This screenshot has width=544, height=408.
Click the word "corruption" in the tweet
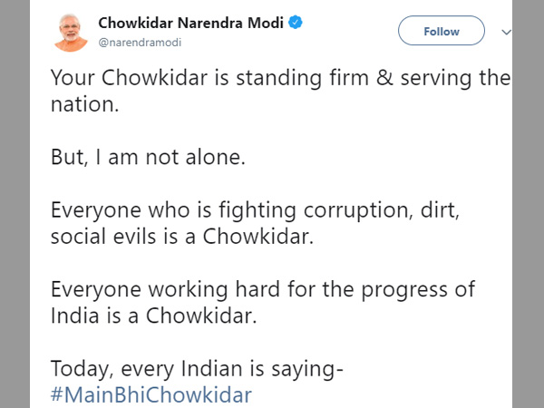tap(338, 210)
